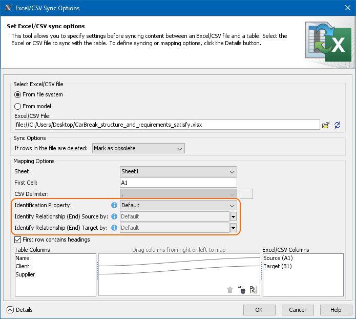Screen dimensions: 356x319
Task: Click the delete mapping trash icon
Action: pos(230,290)
